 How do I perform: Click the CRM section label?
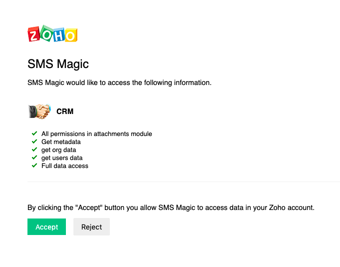pyautogui.click(x=65, y=111)
